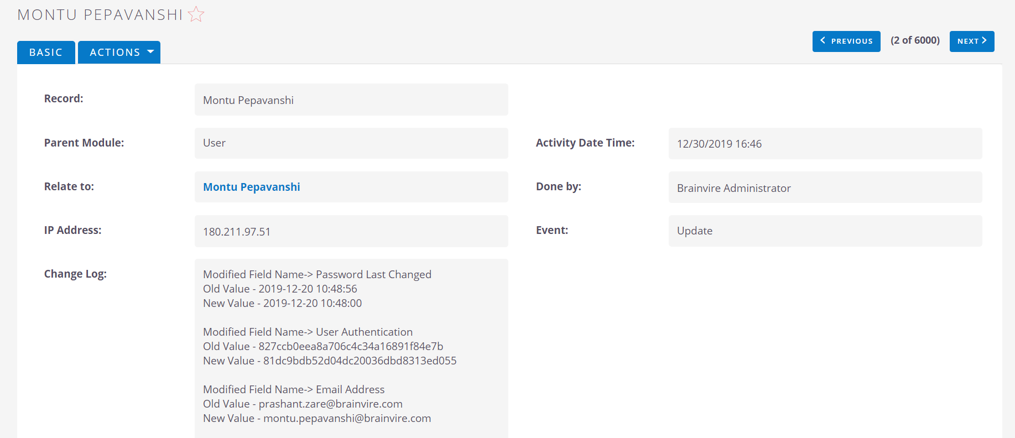Mark record as favorite with star icon
1015x438 pixels.
click(196, 14)
